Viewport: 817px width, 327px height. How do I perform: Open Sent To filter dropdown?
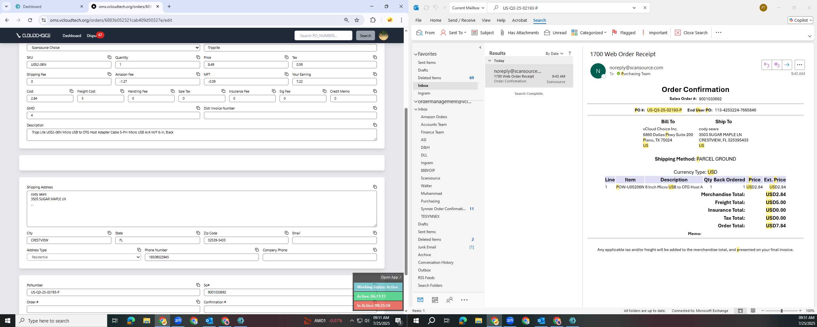click(453, 33)
